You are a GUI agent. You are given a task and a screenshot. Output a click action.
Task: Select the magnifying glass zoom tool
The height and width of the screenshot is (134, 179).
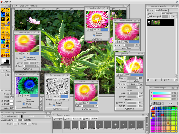pyautogui.click(x=7, y=32)
